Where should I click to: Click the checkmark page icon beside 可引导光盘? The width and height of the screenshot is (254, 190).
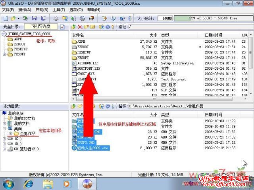tap(62, 27)
